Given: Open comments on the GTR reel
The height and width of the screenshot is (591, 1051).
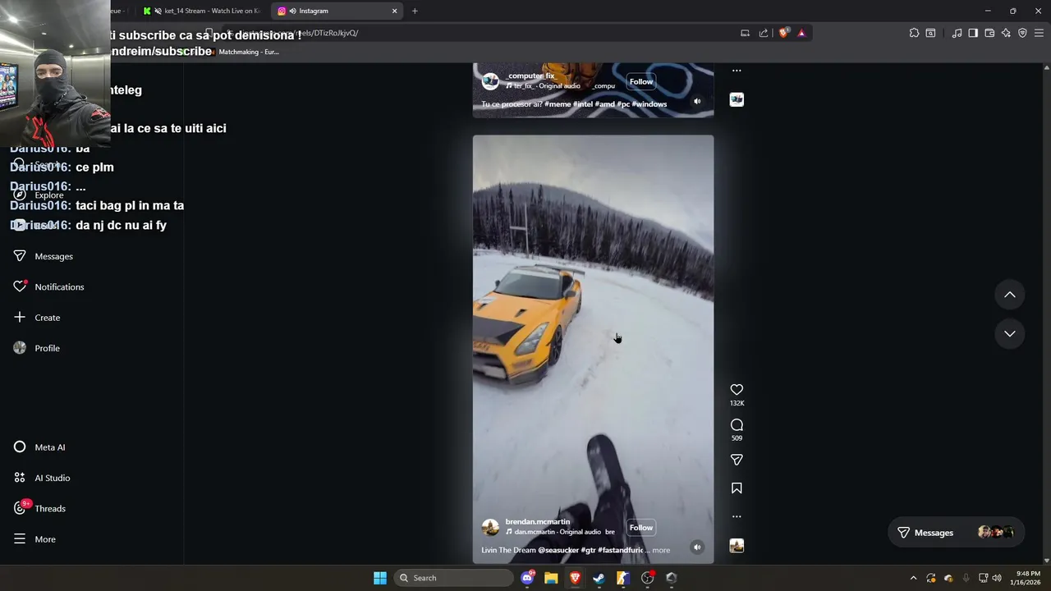Looking at the screenshot, I should pyautogui.click(x=737, y=424).
